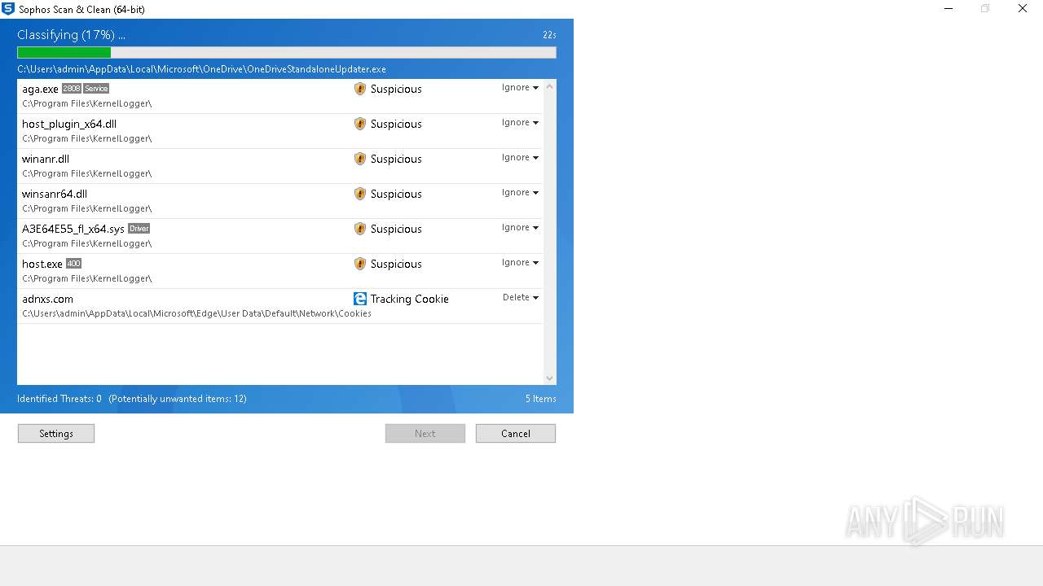Click the results list scroll down arrow
1043x586 pixels.
click(549, 378)
